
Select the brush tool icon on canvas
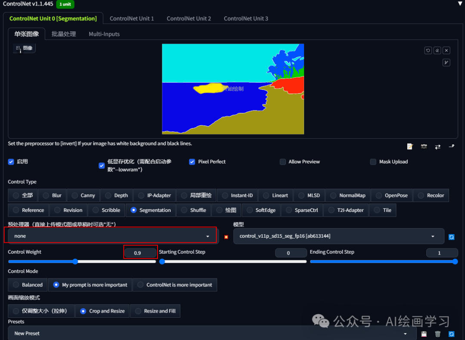click(x=446, y=62)
